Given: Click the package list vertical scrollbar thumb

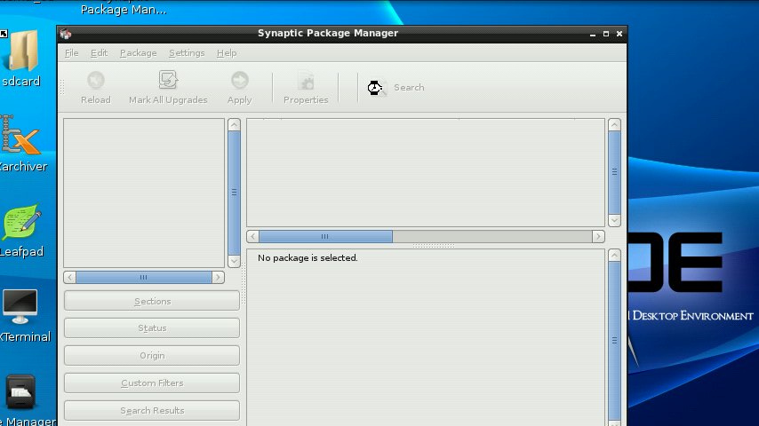Looking at the screenshot, I should click(615, 173).
